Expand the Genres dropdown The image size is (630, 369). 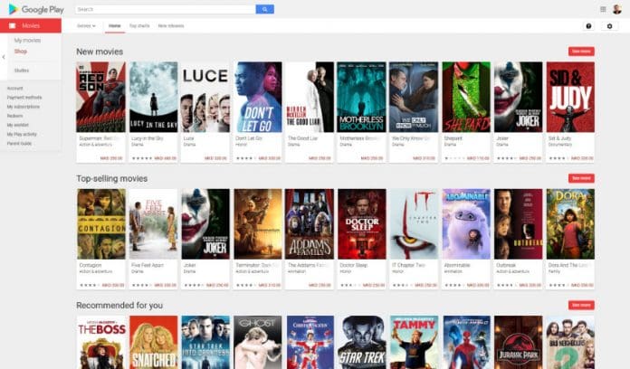tap(86, 26)
